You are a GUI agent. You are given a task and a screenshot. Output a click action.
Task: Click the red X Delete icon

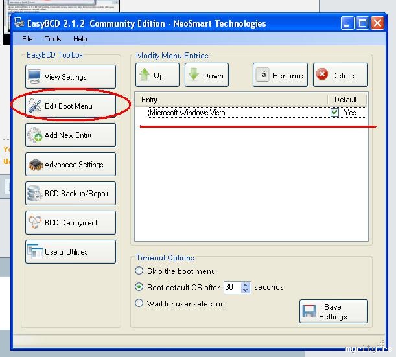[322, 75]
